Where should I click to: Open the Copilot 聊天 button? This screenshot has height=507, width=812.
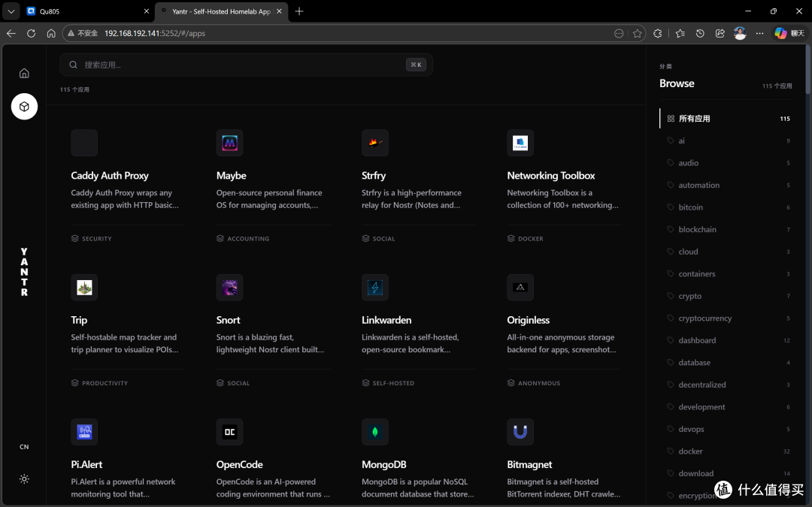tap(789, 33)
